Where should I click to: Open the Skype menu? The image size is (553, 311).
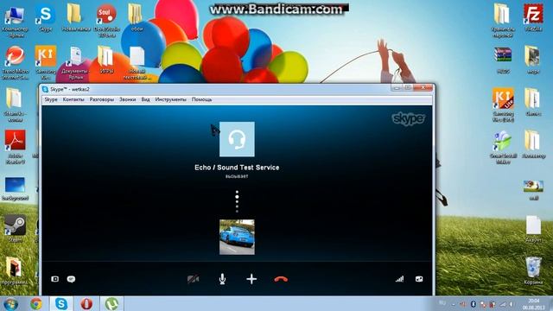tap(51, 99)
